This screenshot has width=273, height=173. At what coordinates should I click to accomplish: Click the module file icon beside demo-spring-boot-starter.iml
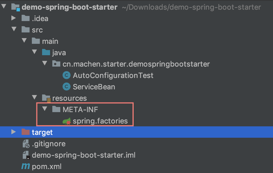pyautogui.click(x=25, y=155)
